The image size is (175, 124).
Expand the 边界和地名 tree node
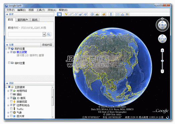[x=8, y=105]
